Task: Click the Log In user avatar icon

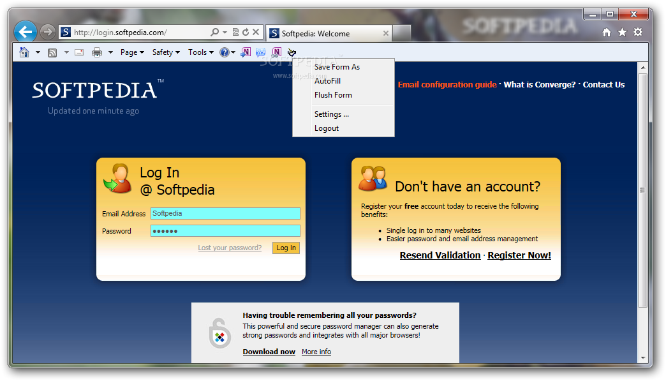Action: (117, 179)
